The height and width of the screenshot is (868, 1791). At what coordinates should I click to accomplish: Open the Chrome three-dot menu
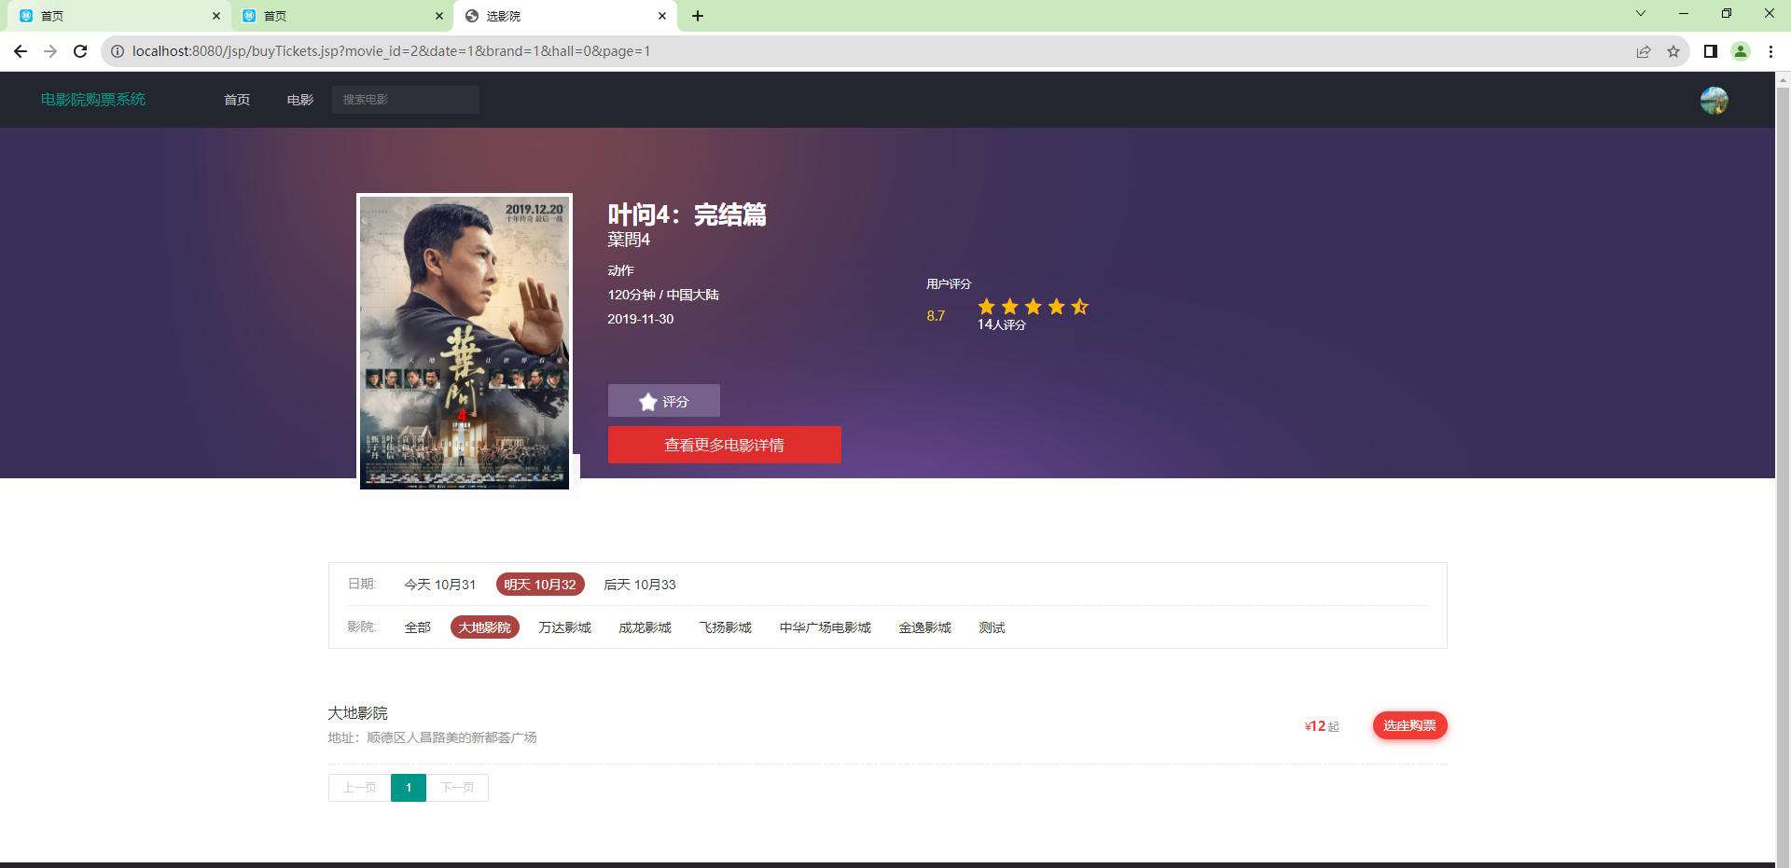click(1770, 51)
